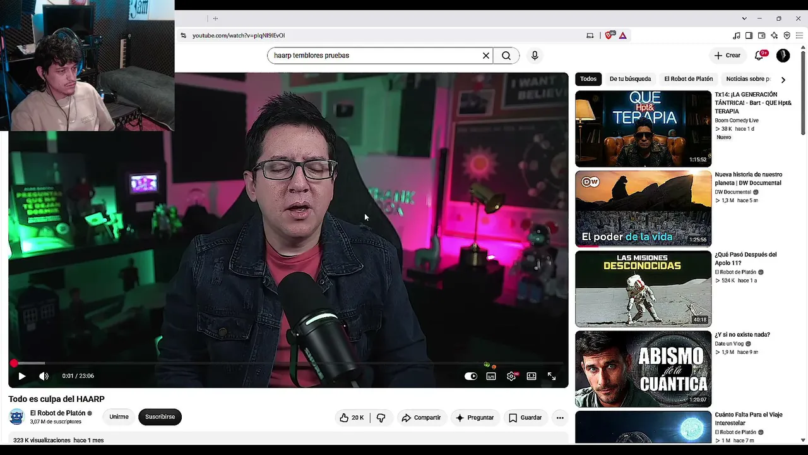The image size is (808, 455).
Task: Select the Todos filter chip
Action: tap(588, 79)
